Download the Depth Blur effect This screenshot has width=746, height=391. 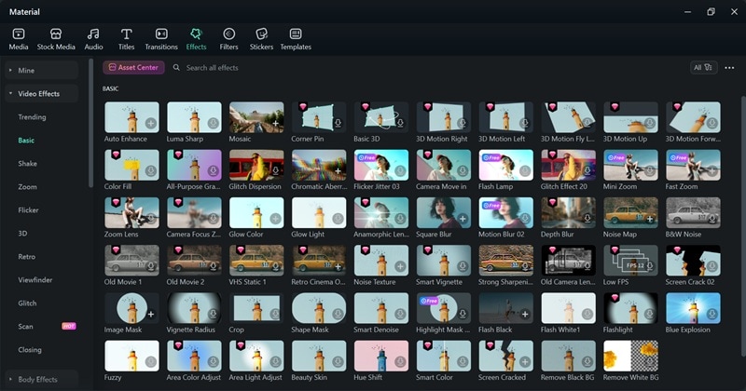[587, 219]
